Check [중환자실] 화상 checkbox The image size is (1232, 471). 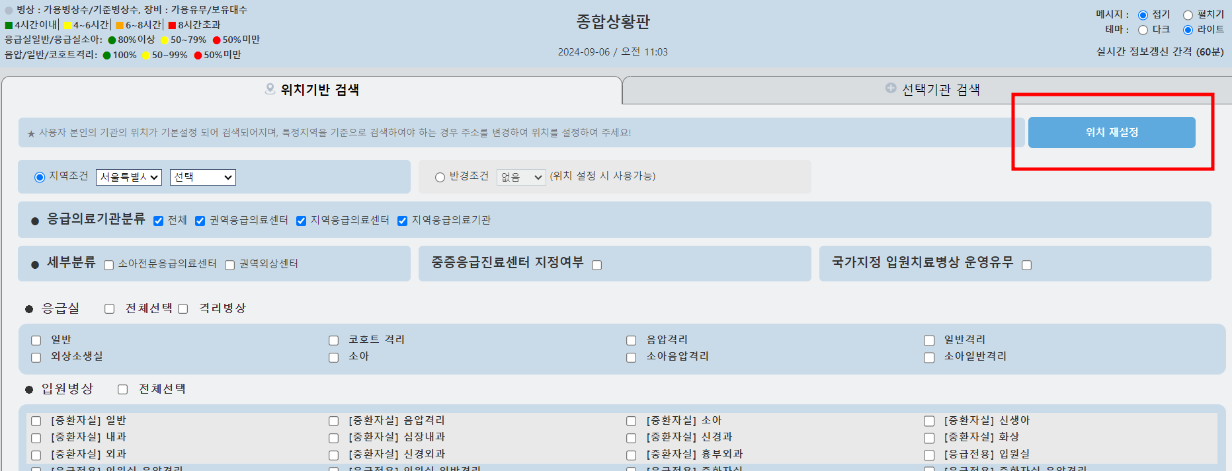(x=929, y=438)
